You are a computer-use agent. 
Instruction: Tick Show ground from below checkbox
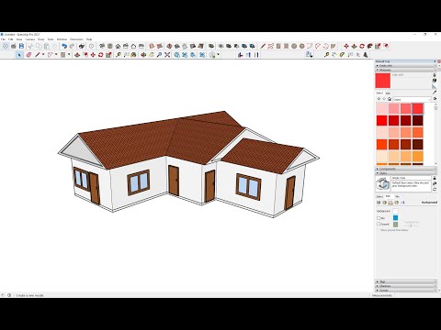[379, 230]
